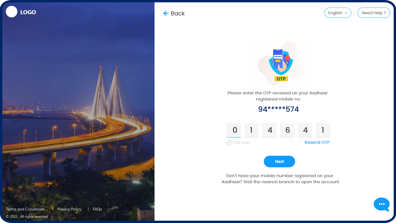Select the last OTP digit box
Viewport: 396px width, 223px height.
[323, 130]
